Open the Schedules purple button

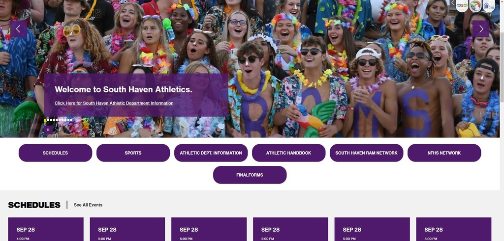(55, 153)
